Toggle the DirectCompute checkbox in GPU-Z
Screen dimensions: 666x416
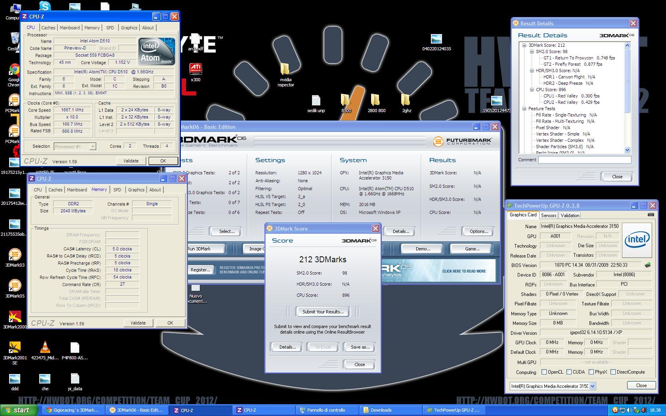pos(613,372)
